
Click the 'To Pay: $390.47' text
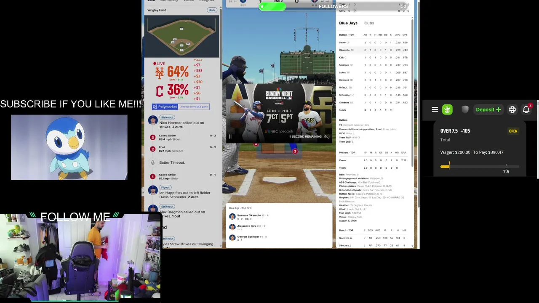pos(488,152)
